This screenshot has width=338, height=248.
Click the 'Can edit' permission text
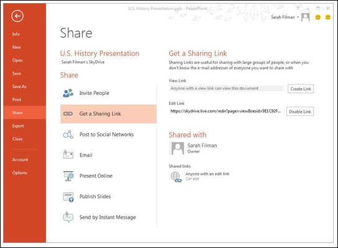point(192,179)
